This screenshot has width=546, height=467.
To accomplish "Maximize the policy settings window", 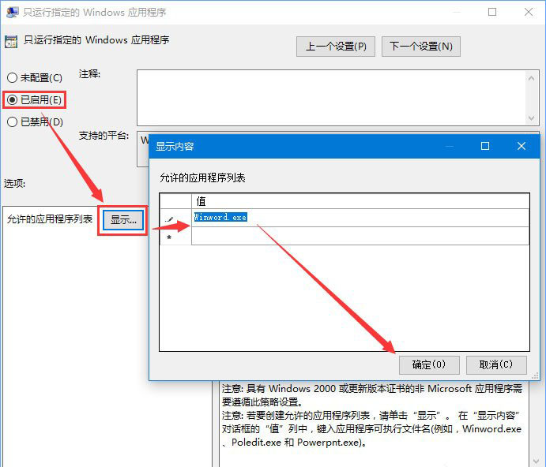I will click(492, 12).
